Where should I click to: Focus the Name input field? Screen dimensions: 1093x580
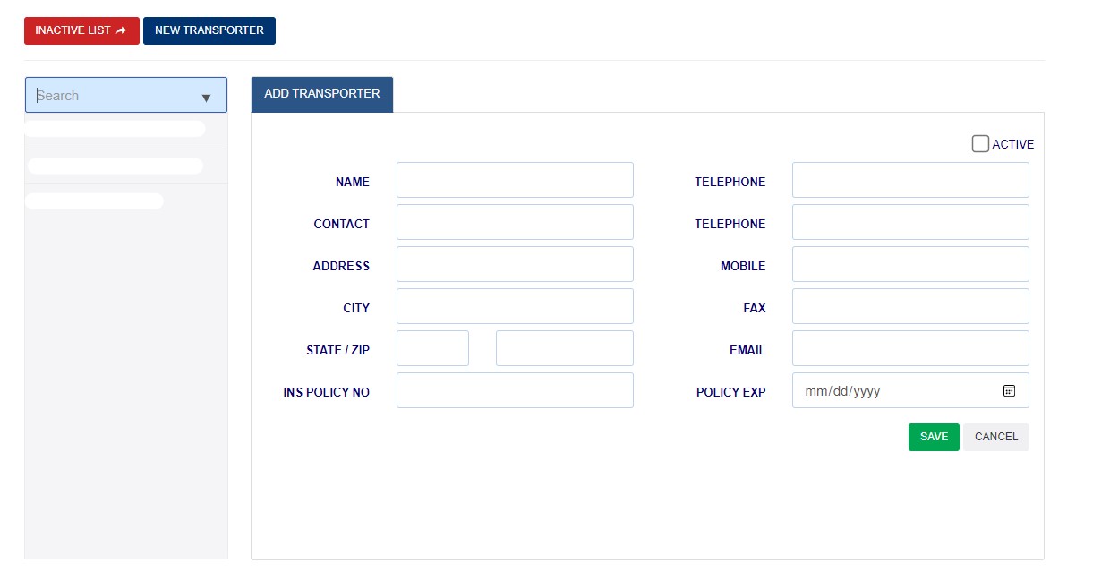(515, 180)
